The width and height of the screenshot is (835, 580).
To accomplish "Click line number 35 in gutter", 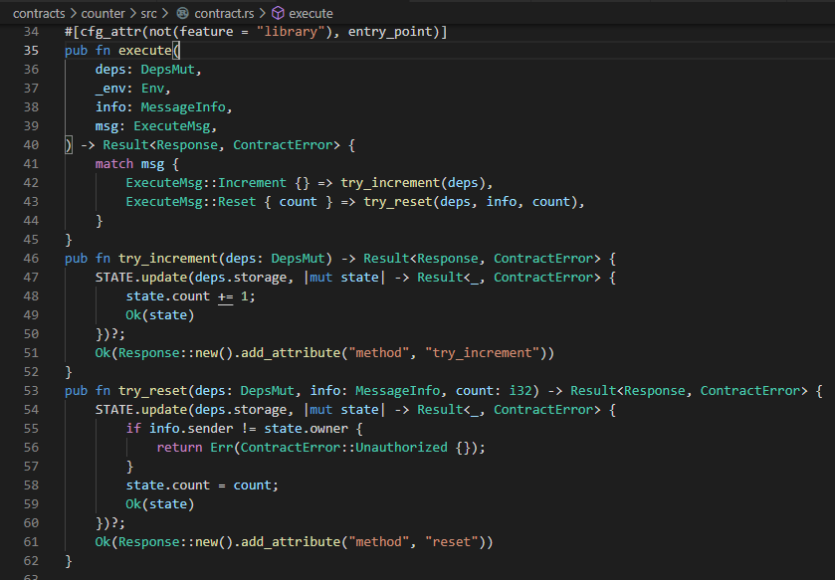I will pyautogui.click(x=30, y=51).
